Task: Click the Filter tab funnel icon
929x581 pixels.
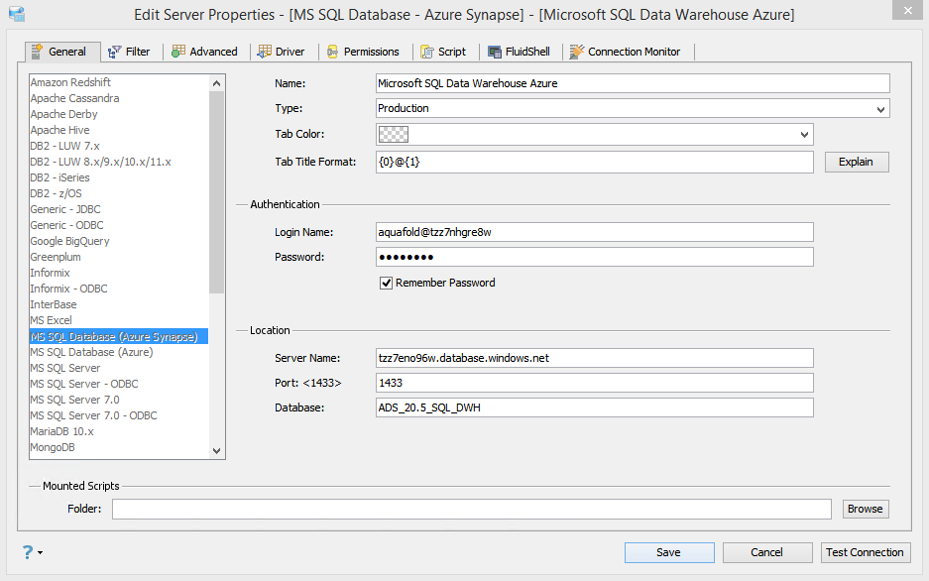Action: pyautogui.click(x=115, y=52)
